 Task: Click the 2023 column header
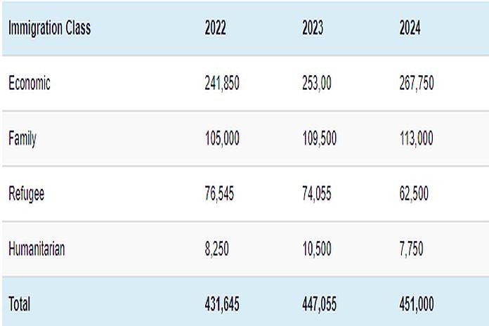pyautogui.click(x=313, y=29)
